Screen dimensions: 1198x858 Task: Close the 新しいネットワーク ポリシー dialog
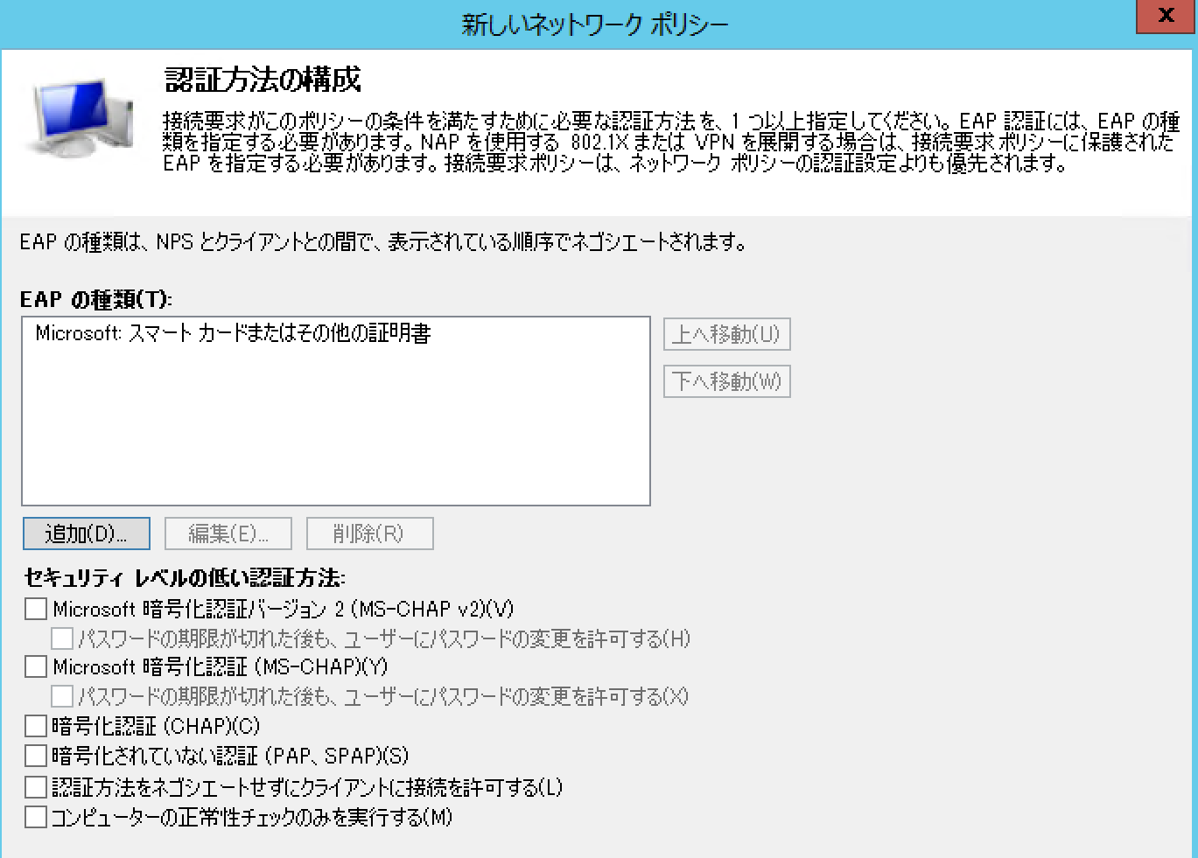[1166, 16]
